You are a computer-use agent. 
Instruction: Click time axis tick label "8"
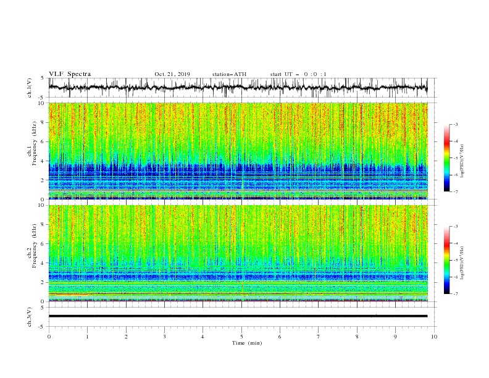(x=357, y=337)
